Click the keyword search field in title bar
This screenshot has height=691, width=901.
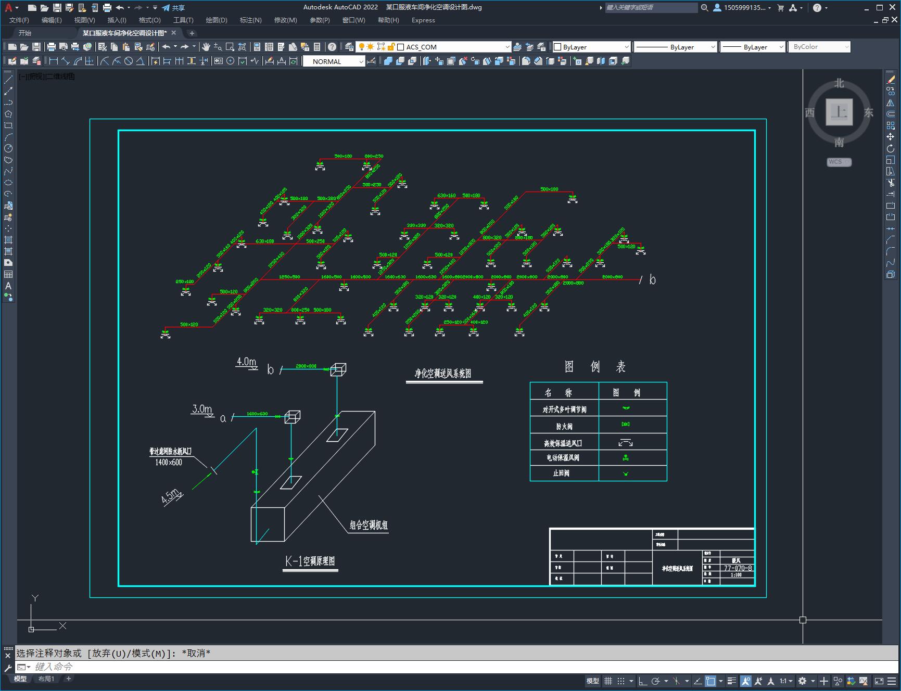click(x=651, y=7)
